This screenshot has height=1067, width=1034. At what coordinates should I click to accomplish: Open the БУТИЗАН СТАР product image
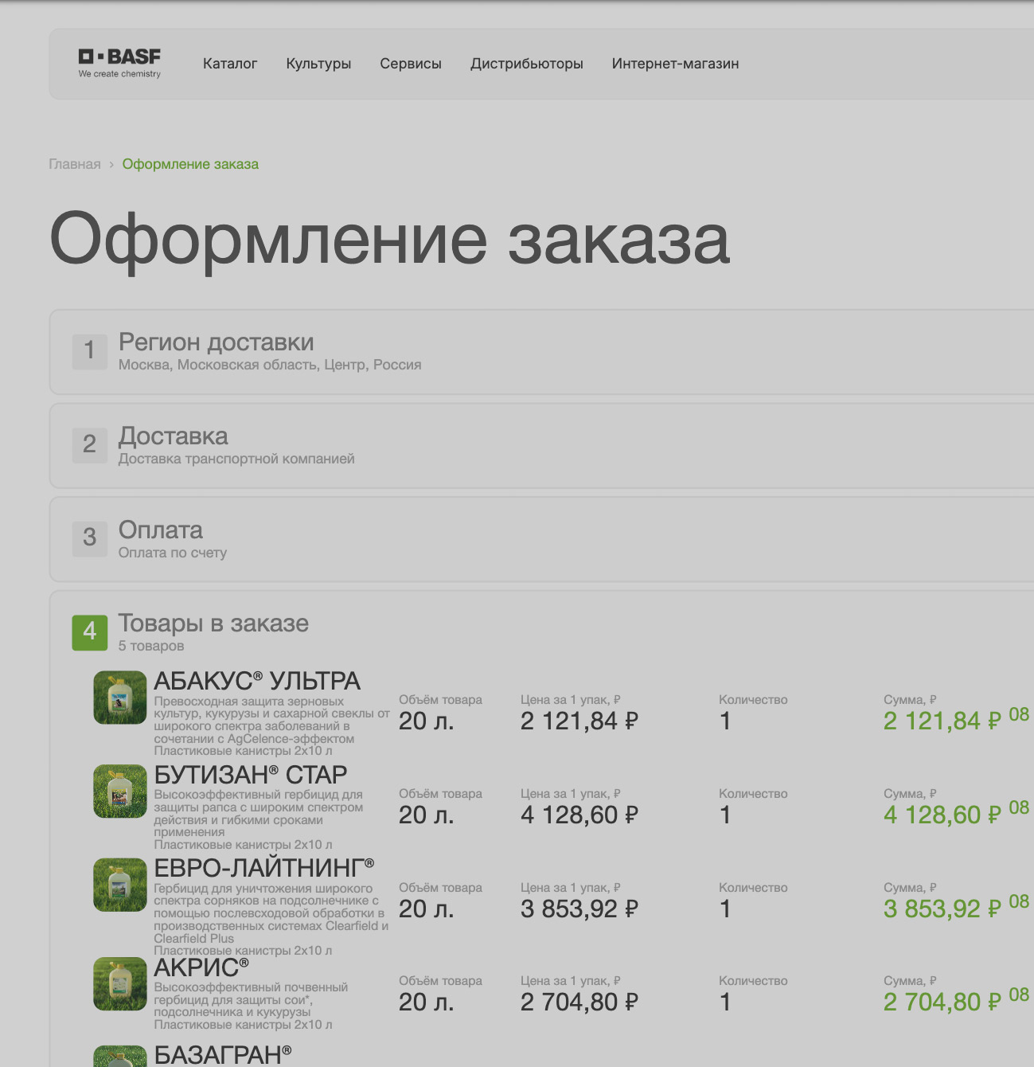click(x=120, y=791)
